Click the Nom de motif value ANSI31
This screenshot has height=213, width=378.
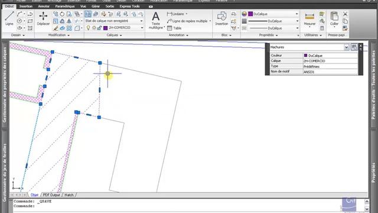pos(330,72)
